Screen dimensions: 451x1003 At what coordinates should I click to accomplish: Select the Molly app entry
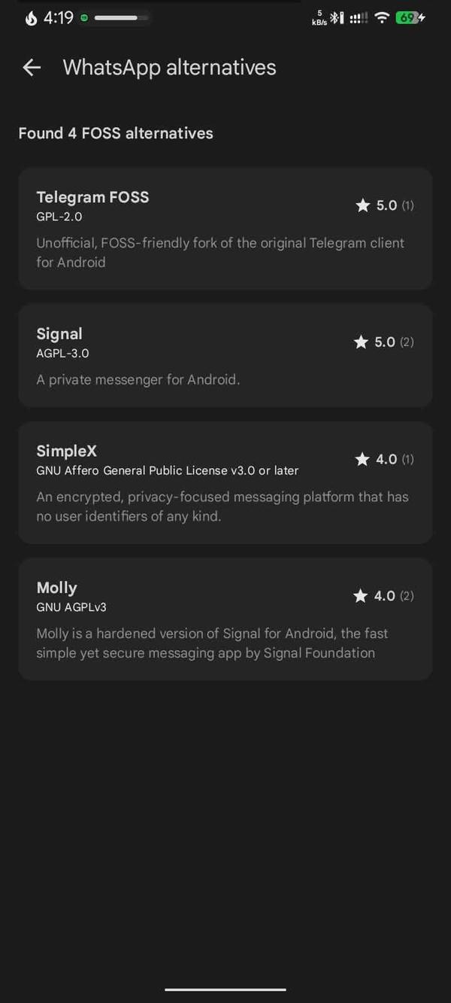(x=225, y=619)
